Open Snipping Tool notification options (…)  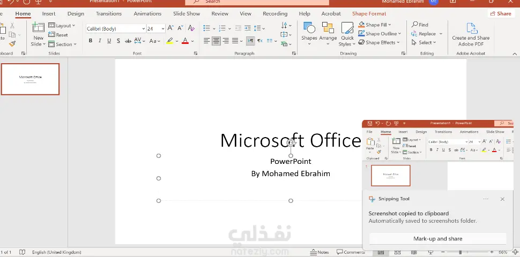(486, 199)
